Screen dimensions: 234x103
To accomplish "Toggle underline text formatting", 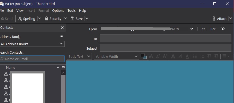I will coord(187,56).
